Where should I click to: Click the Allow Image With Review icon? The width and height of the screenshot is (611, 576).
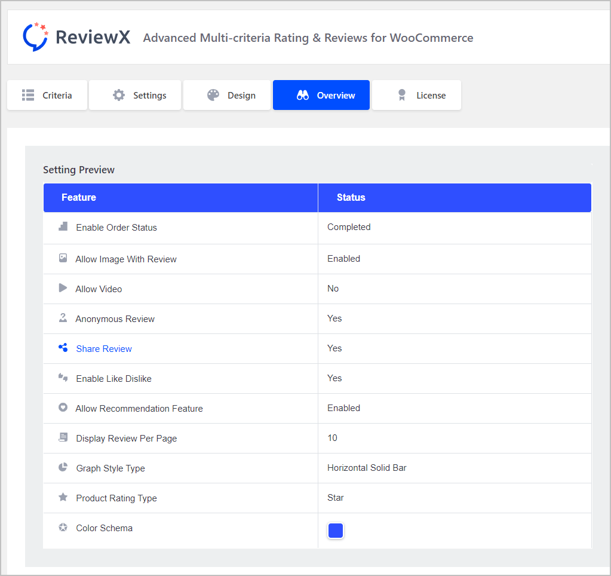coord(63,258)
